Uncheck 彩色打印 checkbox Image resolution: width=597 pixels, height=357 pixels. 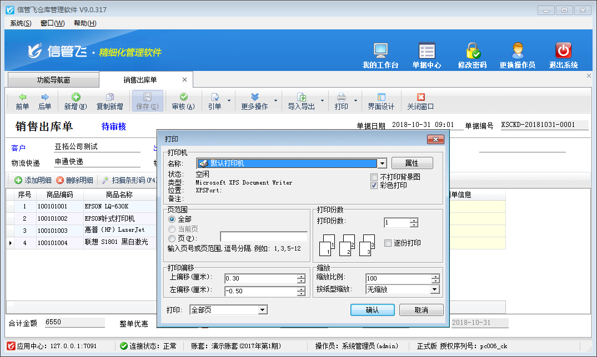point(374,185)
